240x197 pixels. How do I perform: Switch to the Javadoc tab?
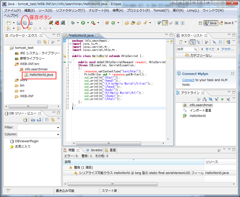tap(94, 150)
